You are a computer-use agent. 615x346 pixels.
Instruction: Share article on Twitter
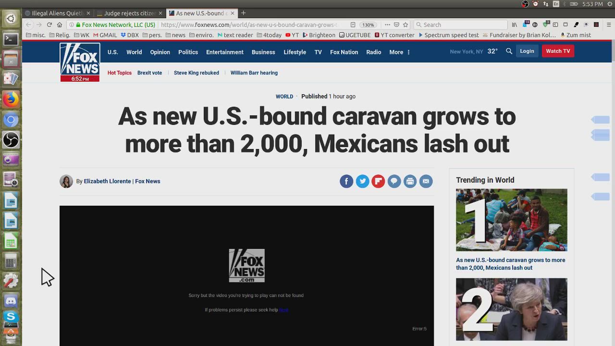pyautogui.click(x=362, y=181)
